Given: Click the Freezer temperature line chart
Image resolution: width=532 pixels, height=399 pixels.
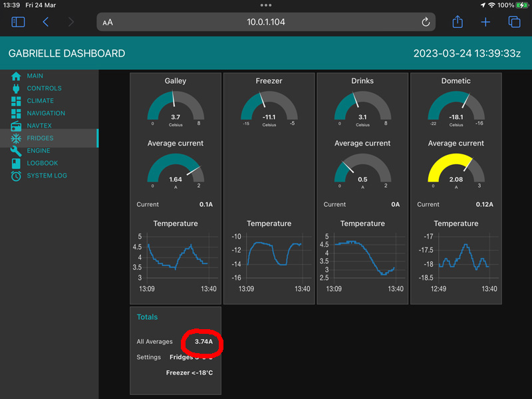Looking at the screenshot, I should tap(269, 256).
